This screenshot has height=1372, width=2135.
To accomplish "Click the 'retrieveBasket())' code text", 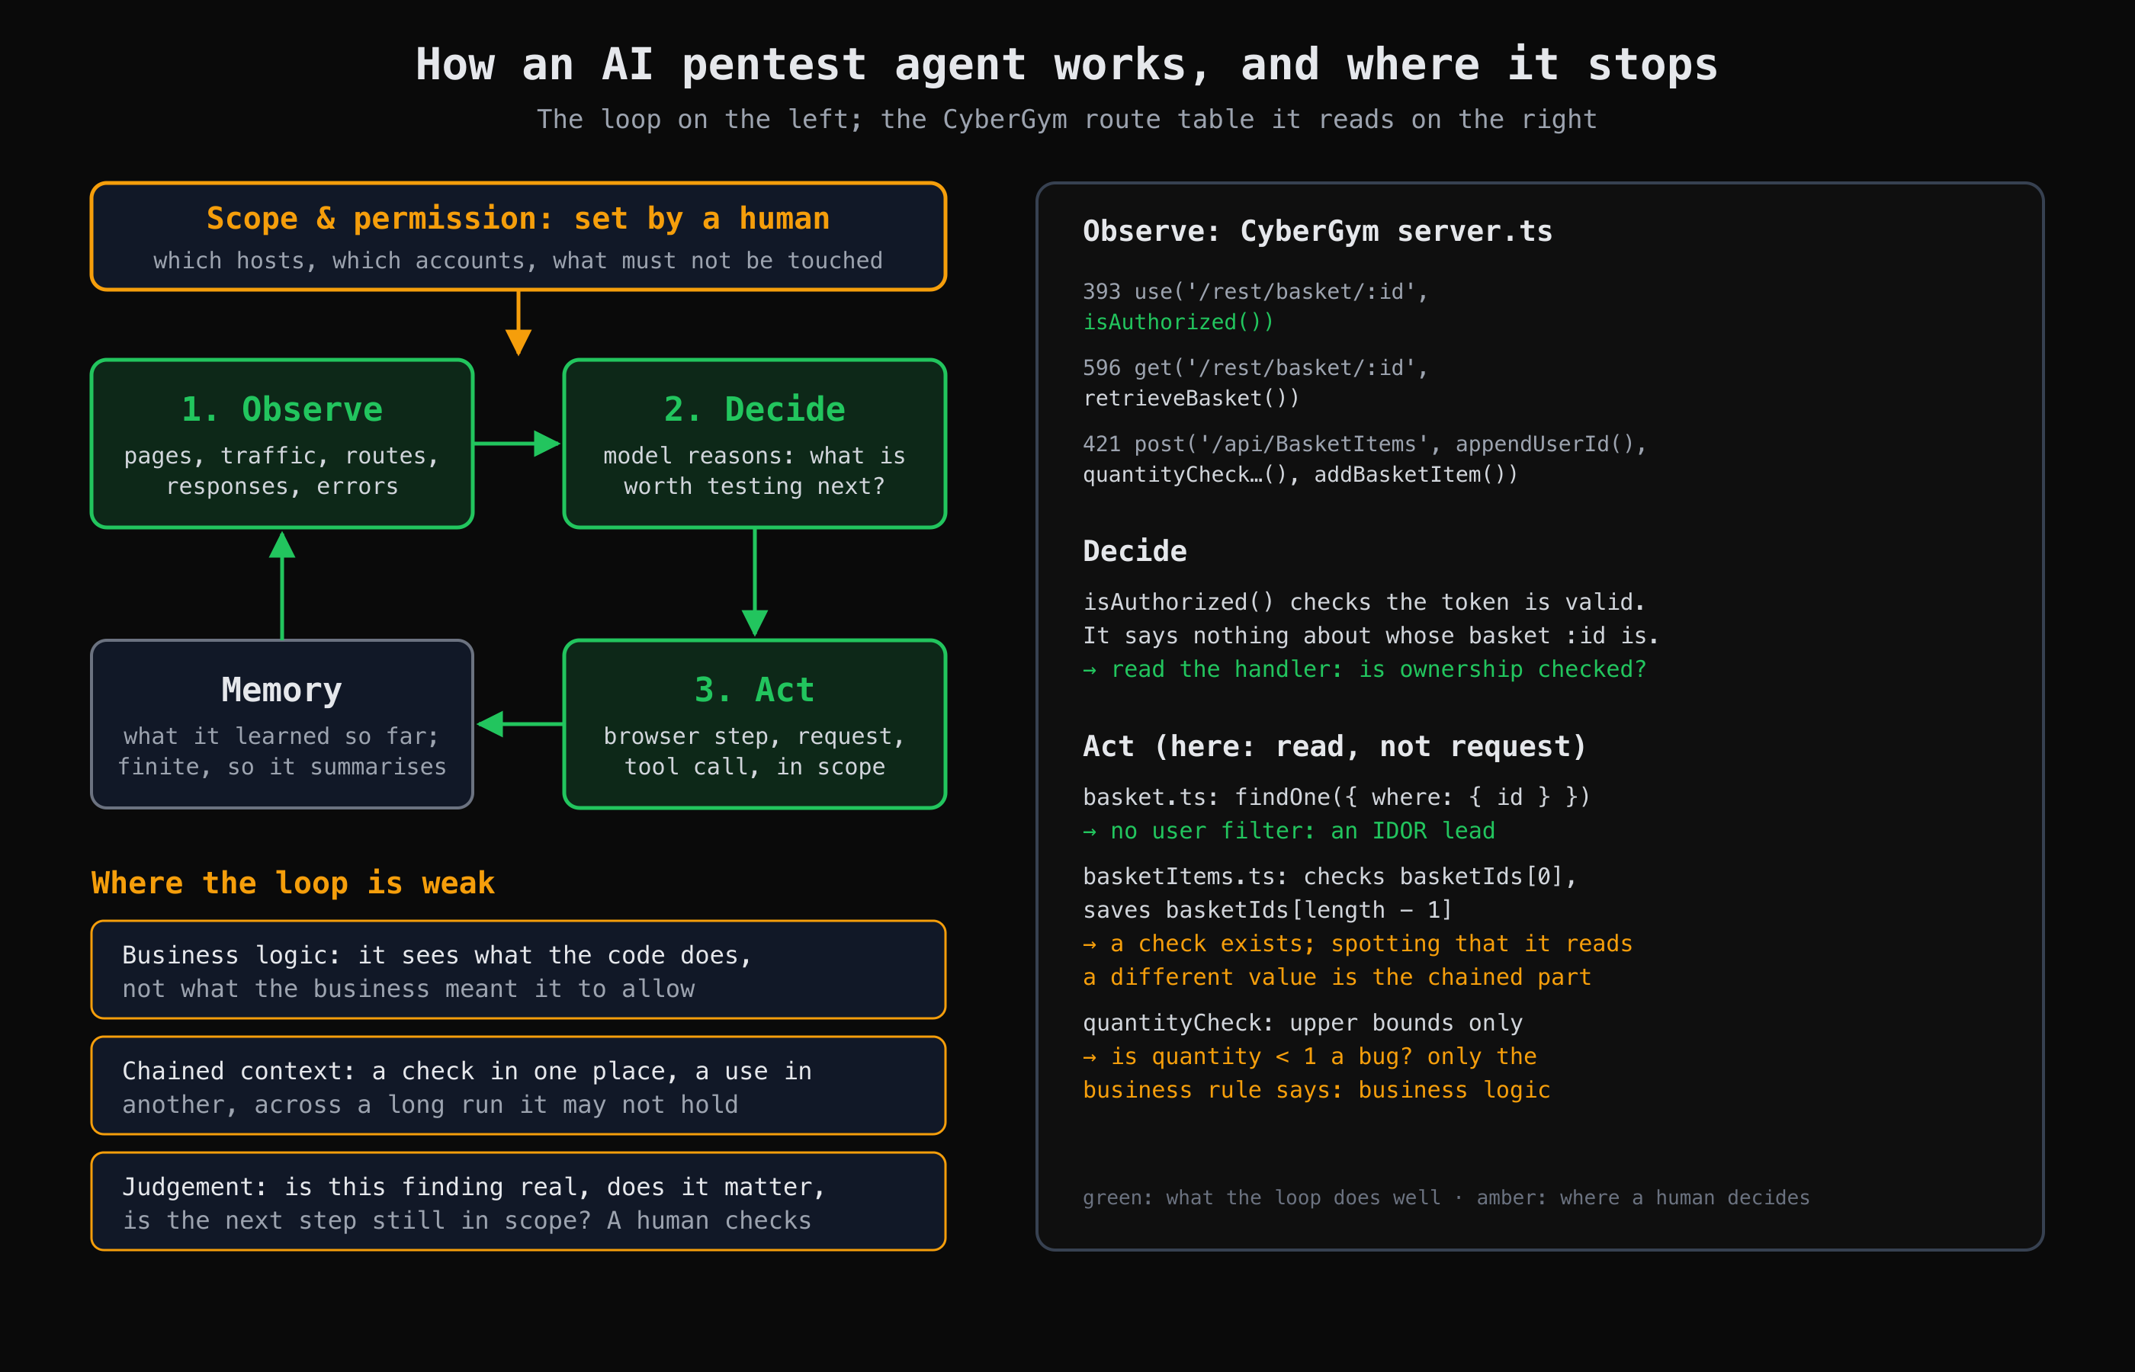I will click(1191, 398).
